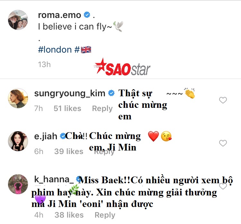Click the e.jiah verified badge
This screenshot has width=241, height=224.
pyautogui.click(x=63, y=136)
